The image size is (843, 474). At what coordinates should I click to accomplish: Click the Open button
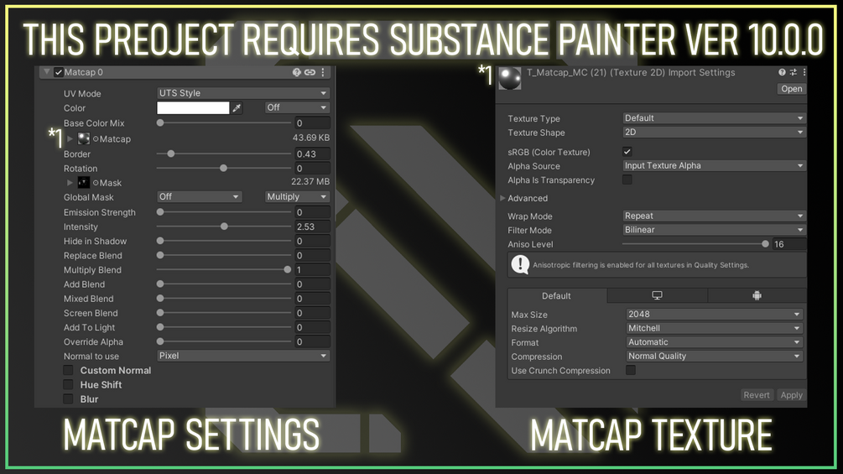coord(791,89)
